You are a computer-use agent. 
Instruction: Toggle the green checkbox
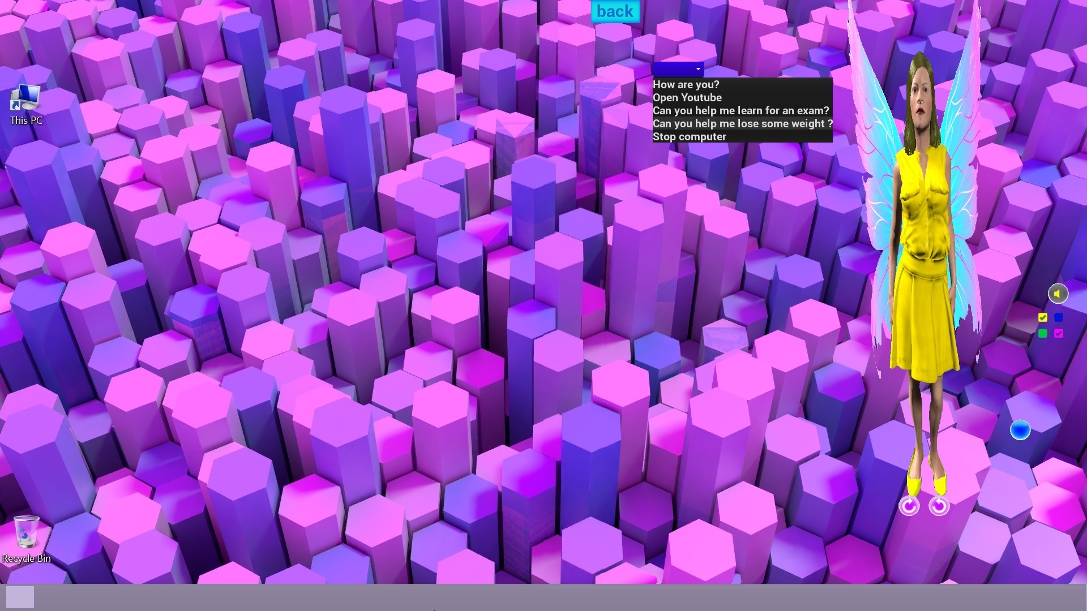pyautogui.click(x=1043, y=333)
